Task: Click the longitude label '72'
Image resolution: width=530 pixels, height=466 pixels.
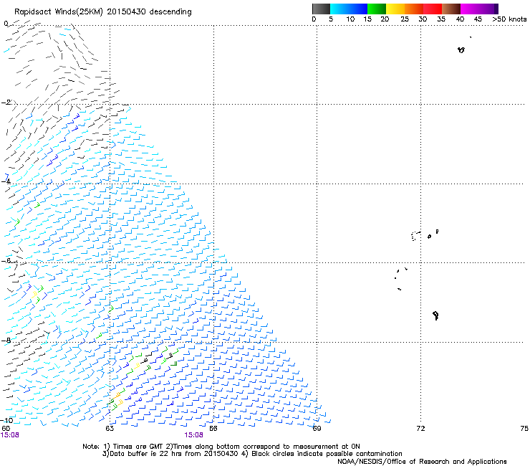Action: click(420, 429)
